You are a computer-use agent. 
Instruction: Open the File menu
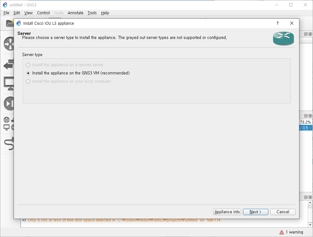pos(6,13)
